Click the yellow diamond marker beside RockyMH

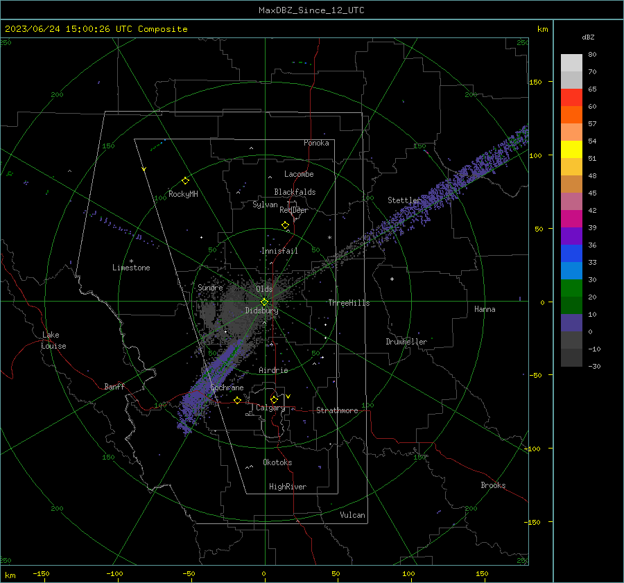[185, 181]
